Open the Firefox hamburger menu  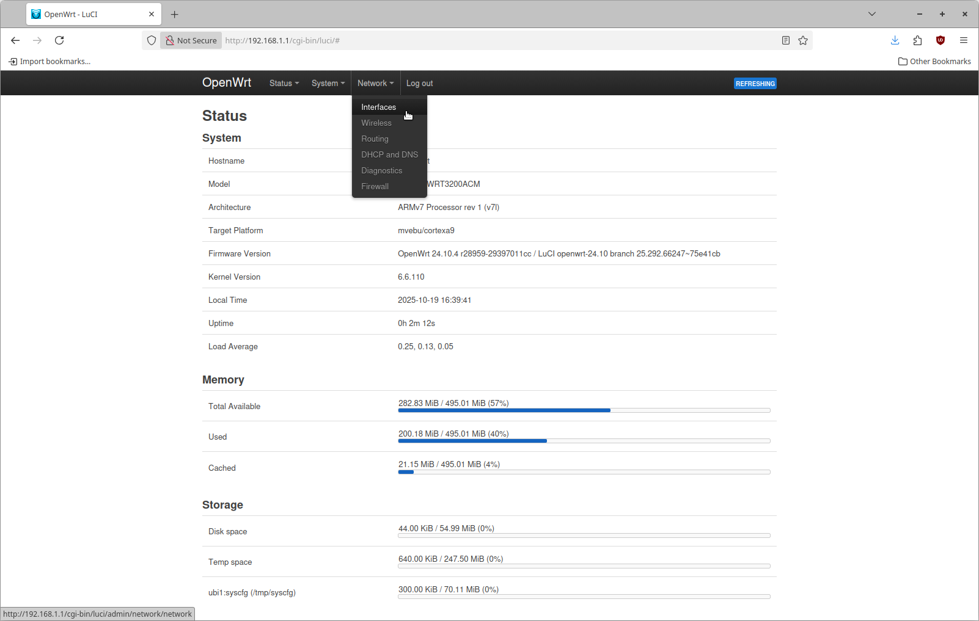pos(964,40)
